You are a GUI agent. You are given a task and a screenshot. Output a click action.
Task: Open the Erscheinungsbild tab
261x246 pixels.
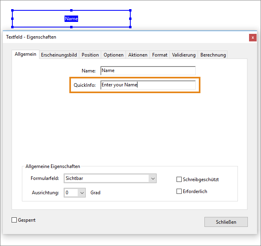(59, 55)
